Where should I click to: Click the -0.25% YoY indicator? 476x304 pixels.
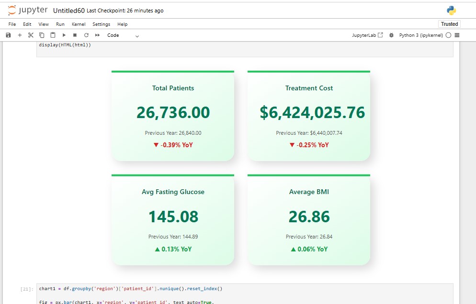309,145
